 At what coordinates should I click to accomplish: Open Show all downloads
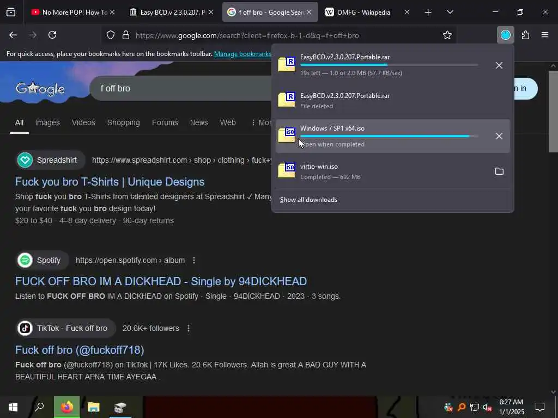pos(308,200)
